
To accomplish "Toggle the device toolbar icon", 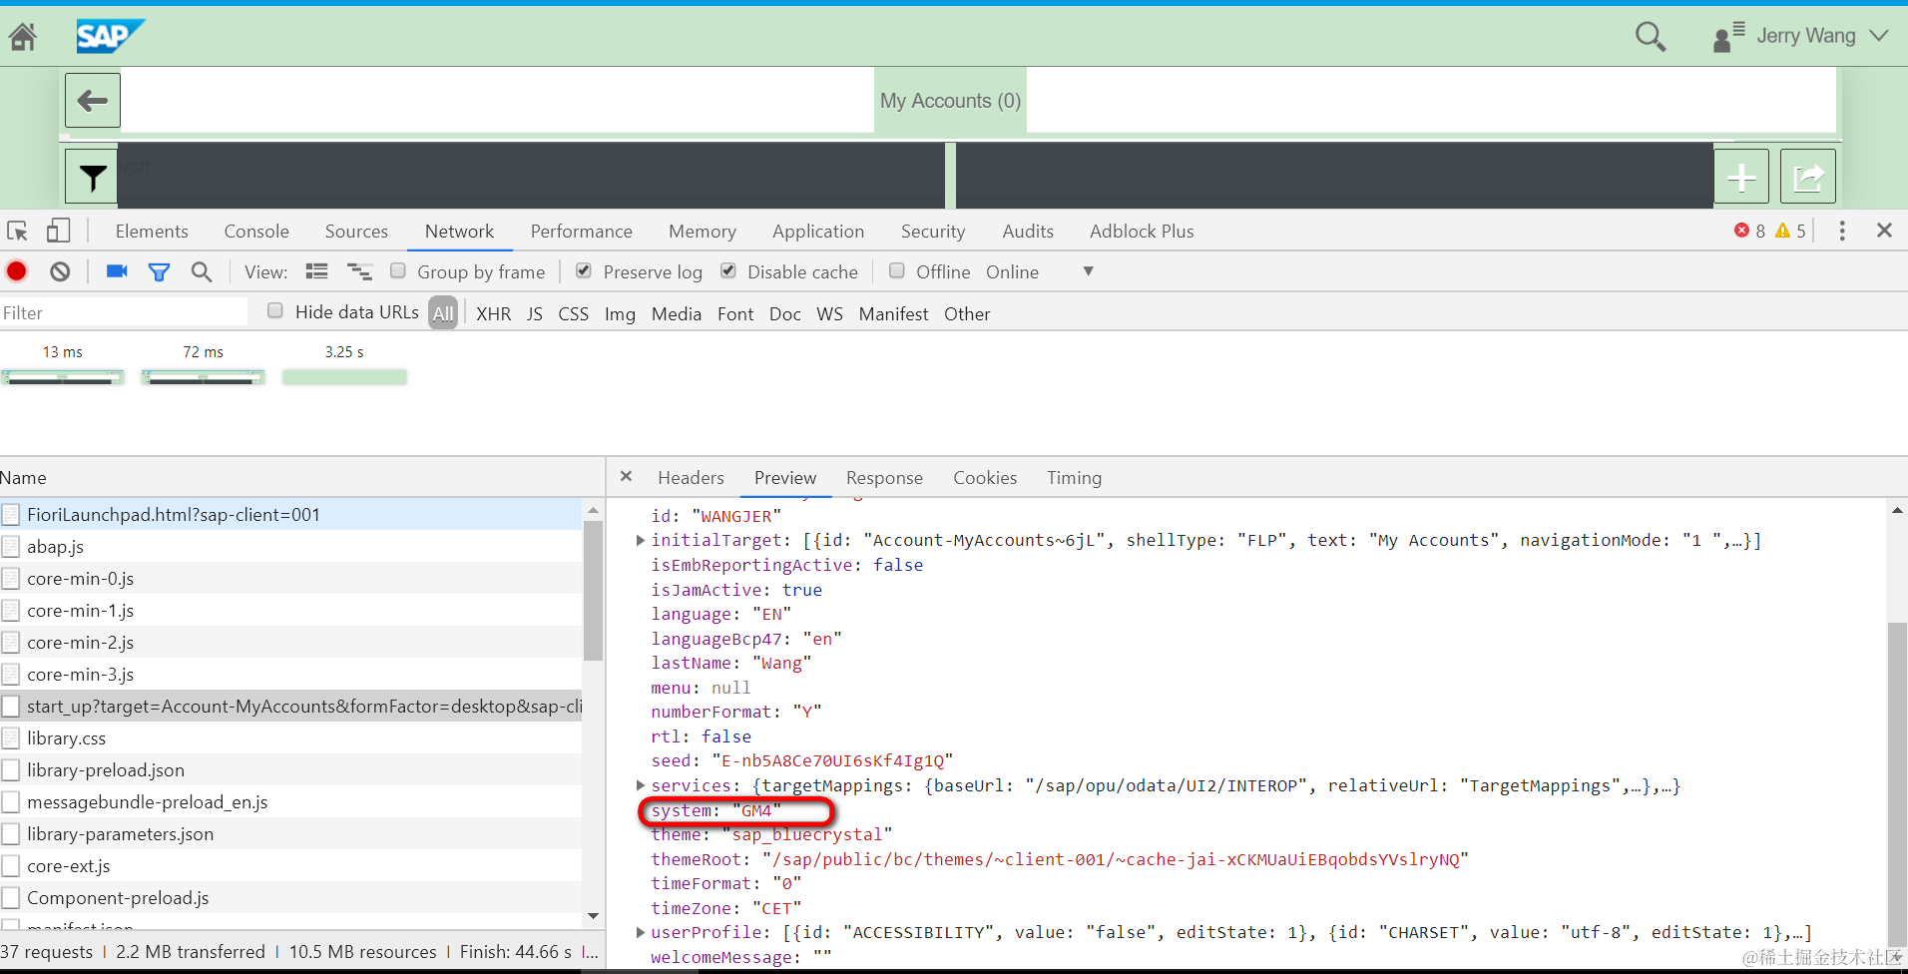I will pos(58,232).
